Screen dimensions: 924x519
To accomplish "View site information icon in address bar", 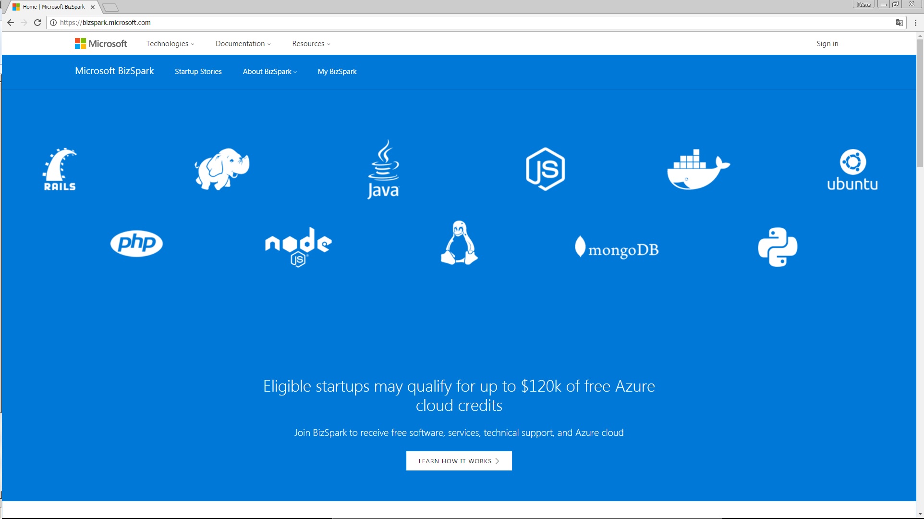I will tap(53, 23).
